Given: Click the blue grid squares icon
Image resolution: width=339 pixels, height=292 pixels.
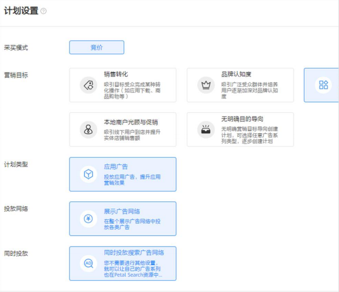Looking at the screenshot, I should [324, 85].
